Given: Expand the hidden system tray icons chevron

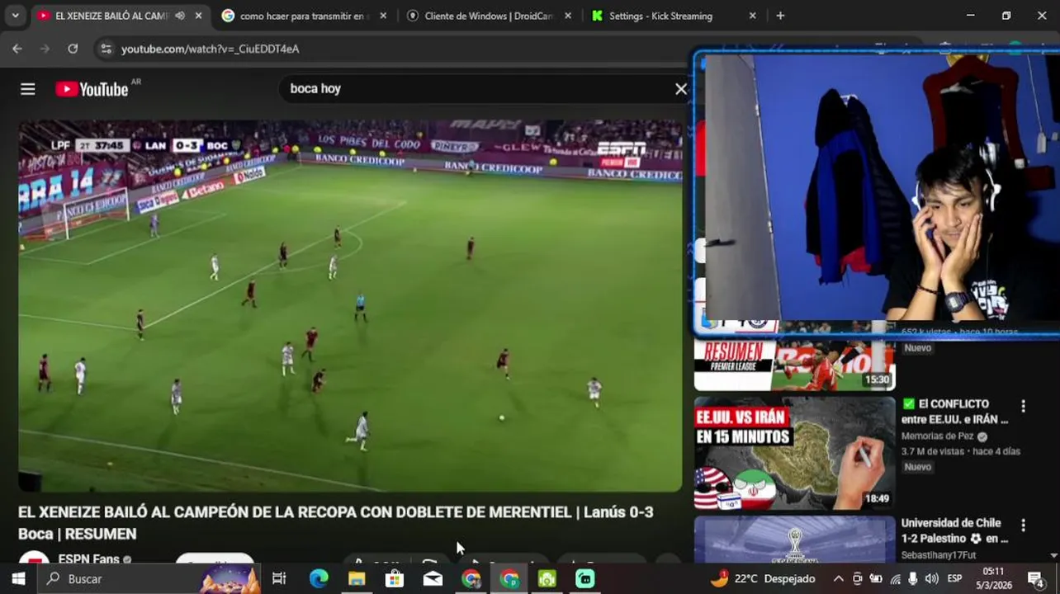Looking at the screenshot, I should pos(838,579).
